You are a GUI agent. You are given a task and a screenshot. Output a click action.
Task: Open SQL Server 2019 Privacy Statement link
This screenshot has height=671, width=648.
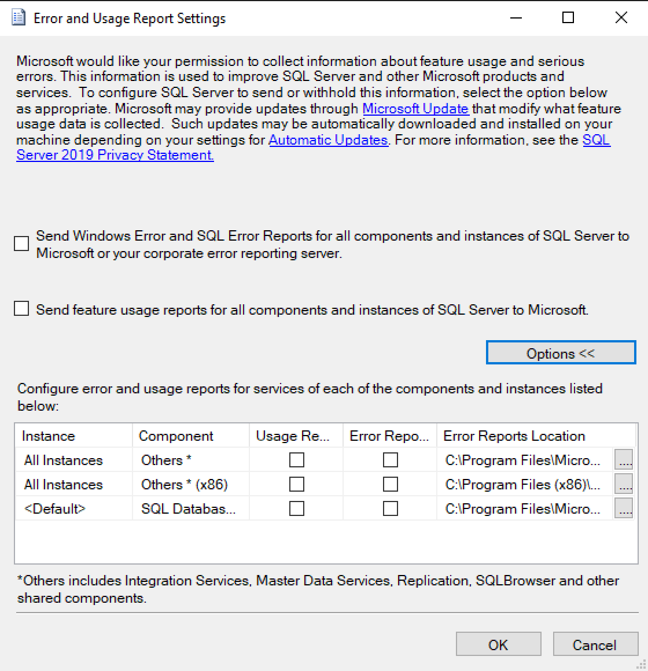coord(115,155)
